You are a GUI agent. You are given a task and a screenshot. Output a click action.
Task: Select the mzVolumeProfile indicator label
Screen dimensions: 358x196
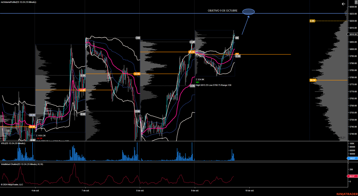(18, 2)
